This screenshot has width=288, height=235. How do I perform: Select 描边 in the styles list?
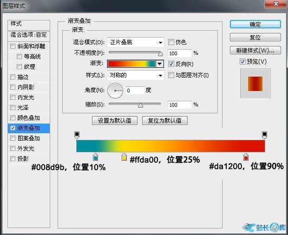coord(23,77)
